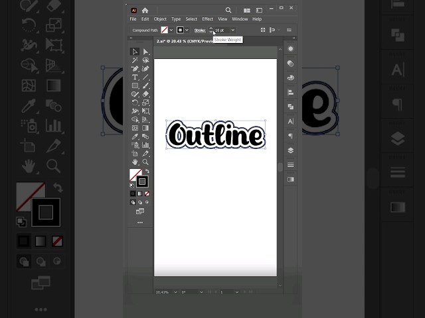Bring the Fill box forward in toolbar
Image resolution: width=425 pixels, height=318 pixels.
[134, 174]
